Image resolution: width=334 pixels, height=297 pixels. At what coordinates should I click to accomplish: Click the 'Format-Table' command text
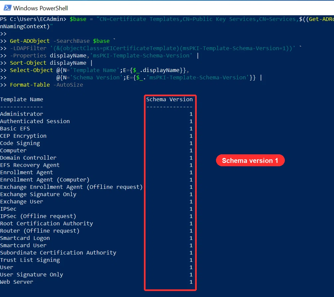coord(30,85)
